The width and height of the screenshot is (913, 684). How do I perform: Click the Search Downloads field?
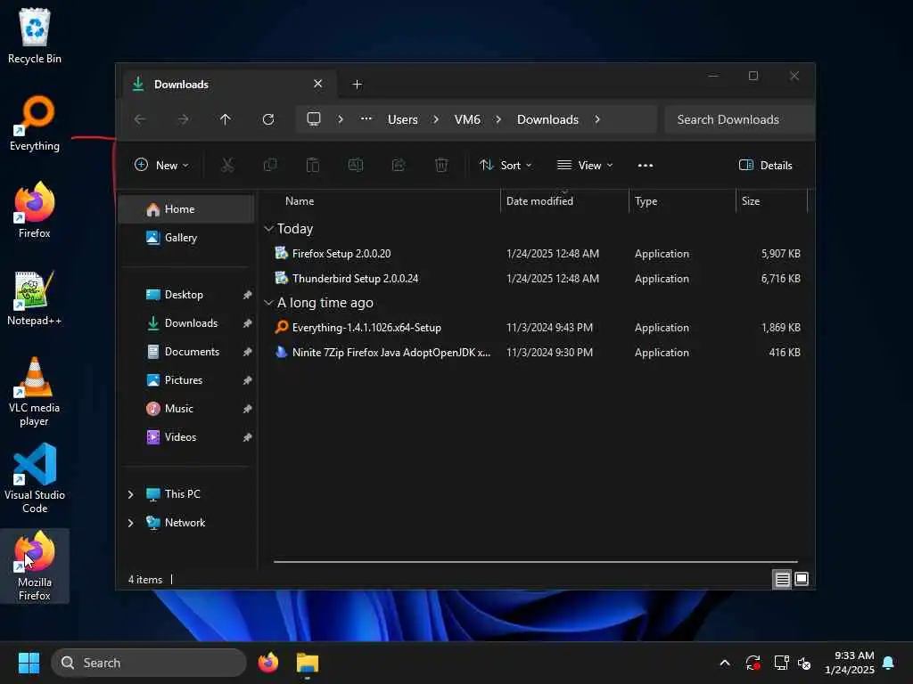tap(738, 119)
